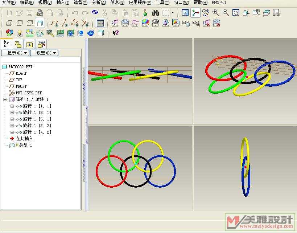Open the Find tool with the binoculars icon
The image size is (297, 233).
[x=156, y=13]
